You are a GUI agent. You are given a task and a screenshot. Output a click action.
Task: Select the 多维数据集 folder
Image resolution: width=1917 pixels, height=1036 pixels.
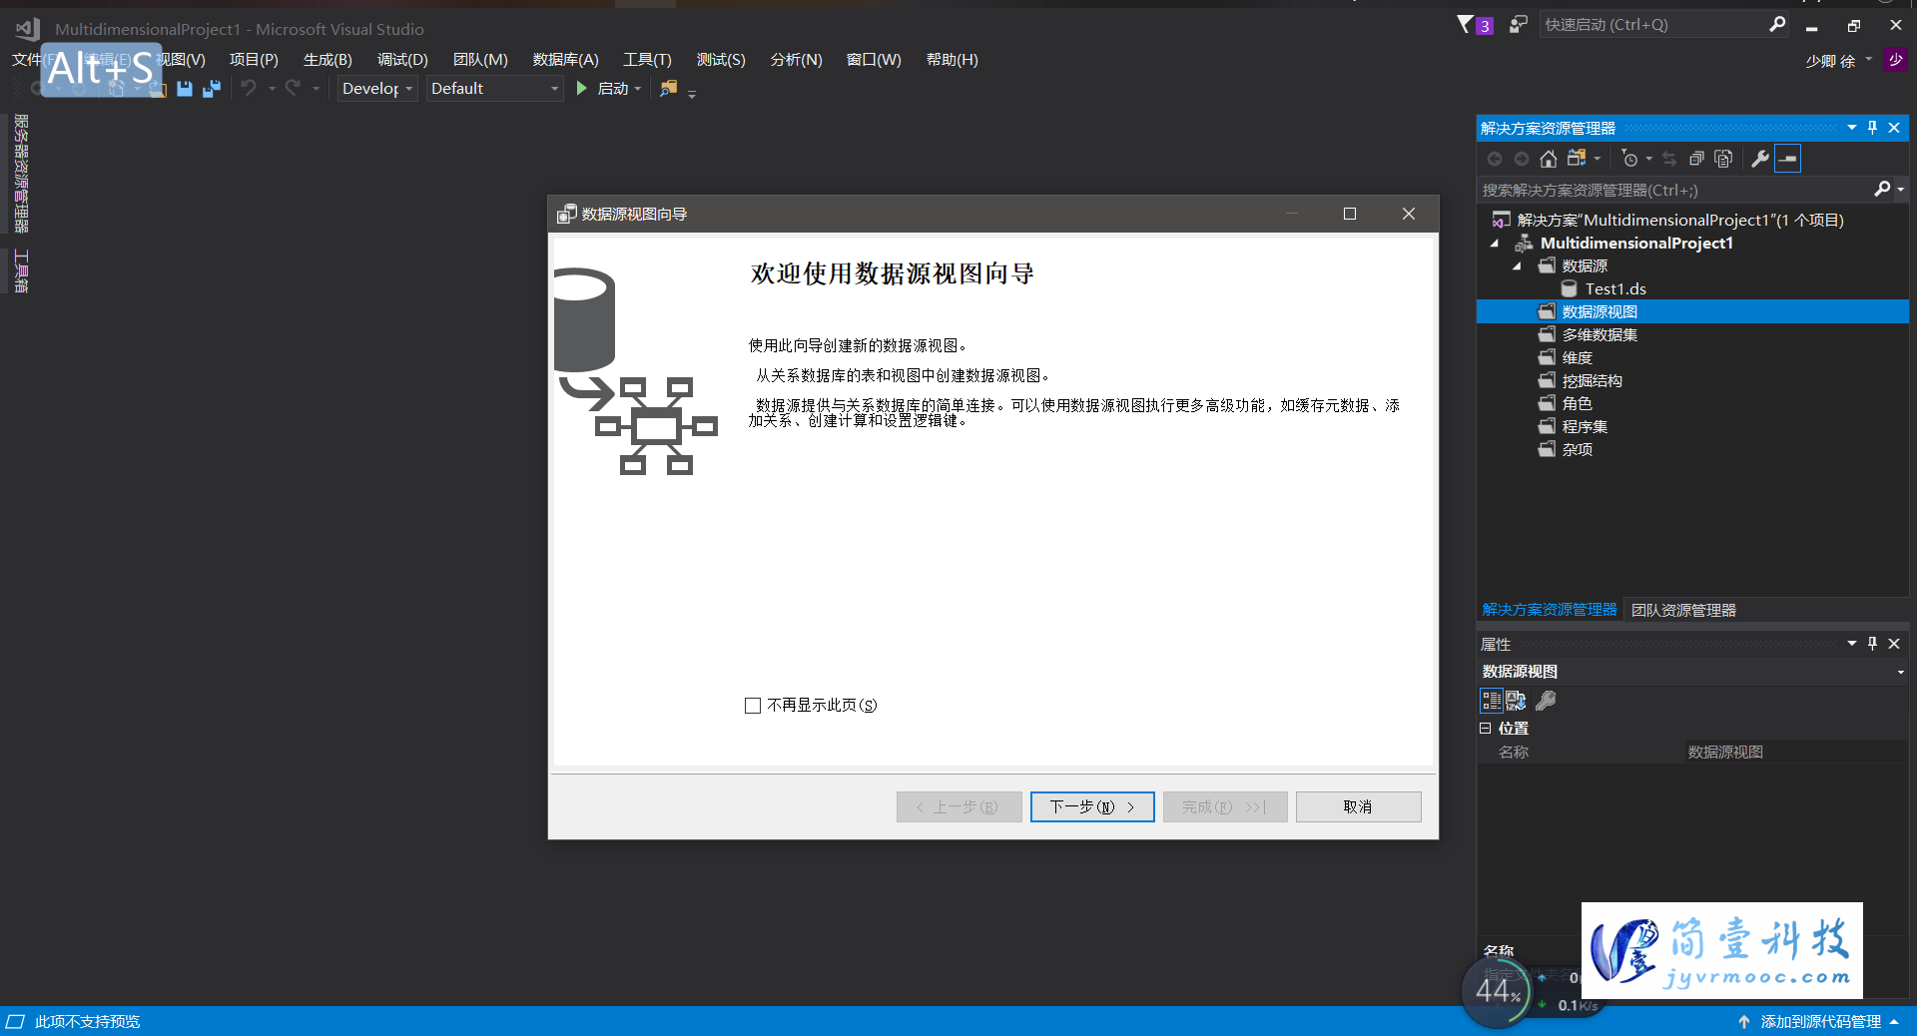pos(1599,335)
